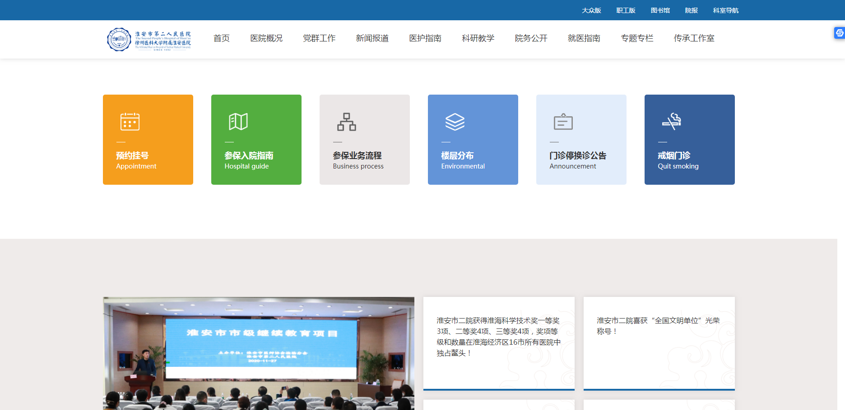
Task: Open the 就医指南 navigation menu
Action: click(x=584, y=38)
